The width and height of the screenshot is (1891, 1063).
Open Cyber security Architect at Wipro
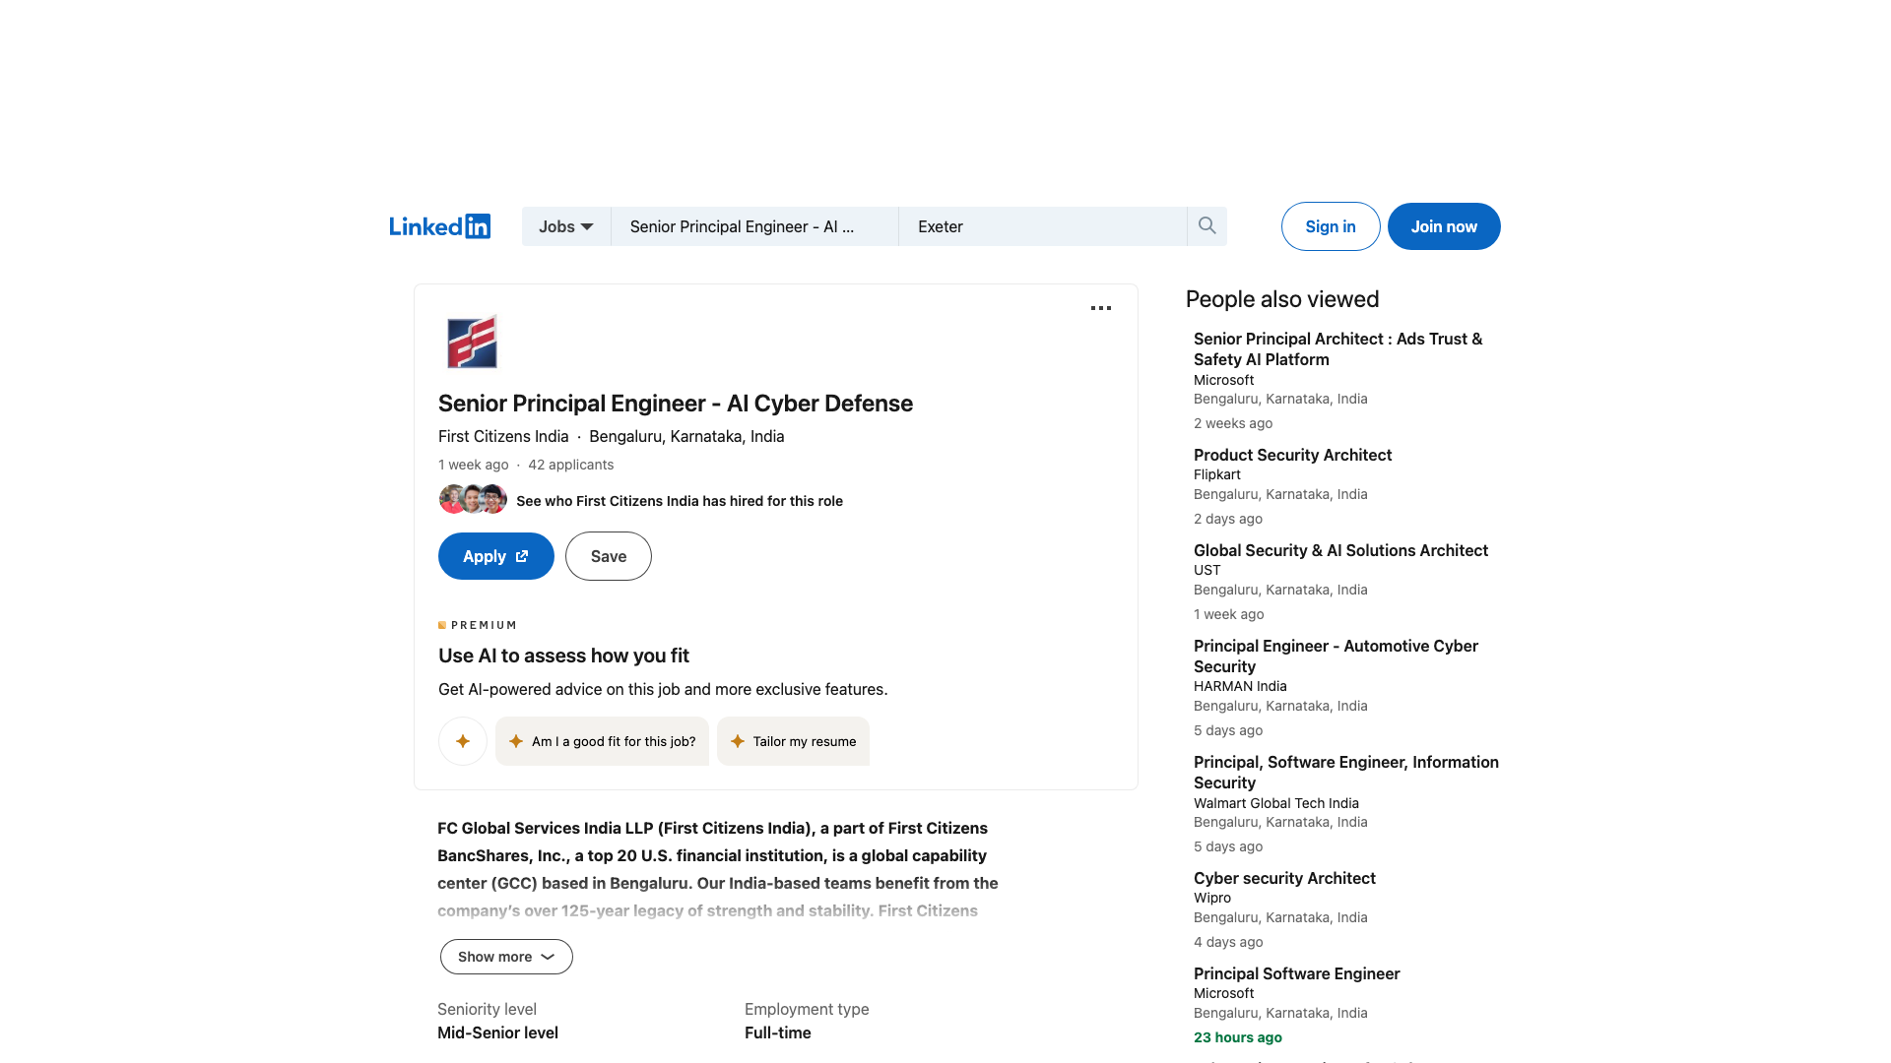pyautogui.click(x=1284, y=878)
